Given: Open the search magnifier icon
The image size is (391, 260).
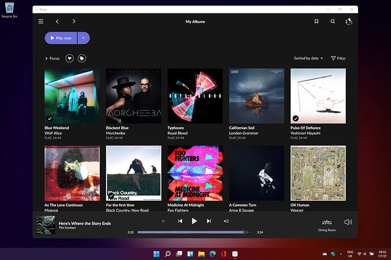Looking at the screenshot, I should (x=333, y=21).
